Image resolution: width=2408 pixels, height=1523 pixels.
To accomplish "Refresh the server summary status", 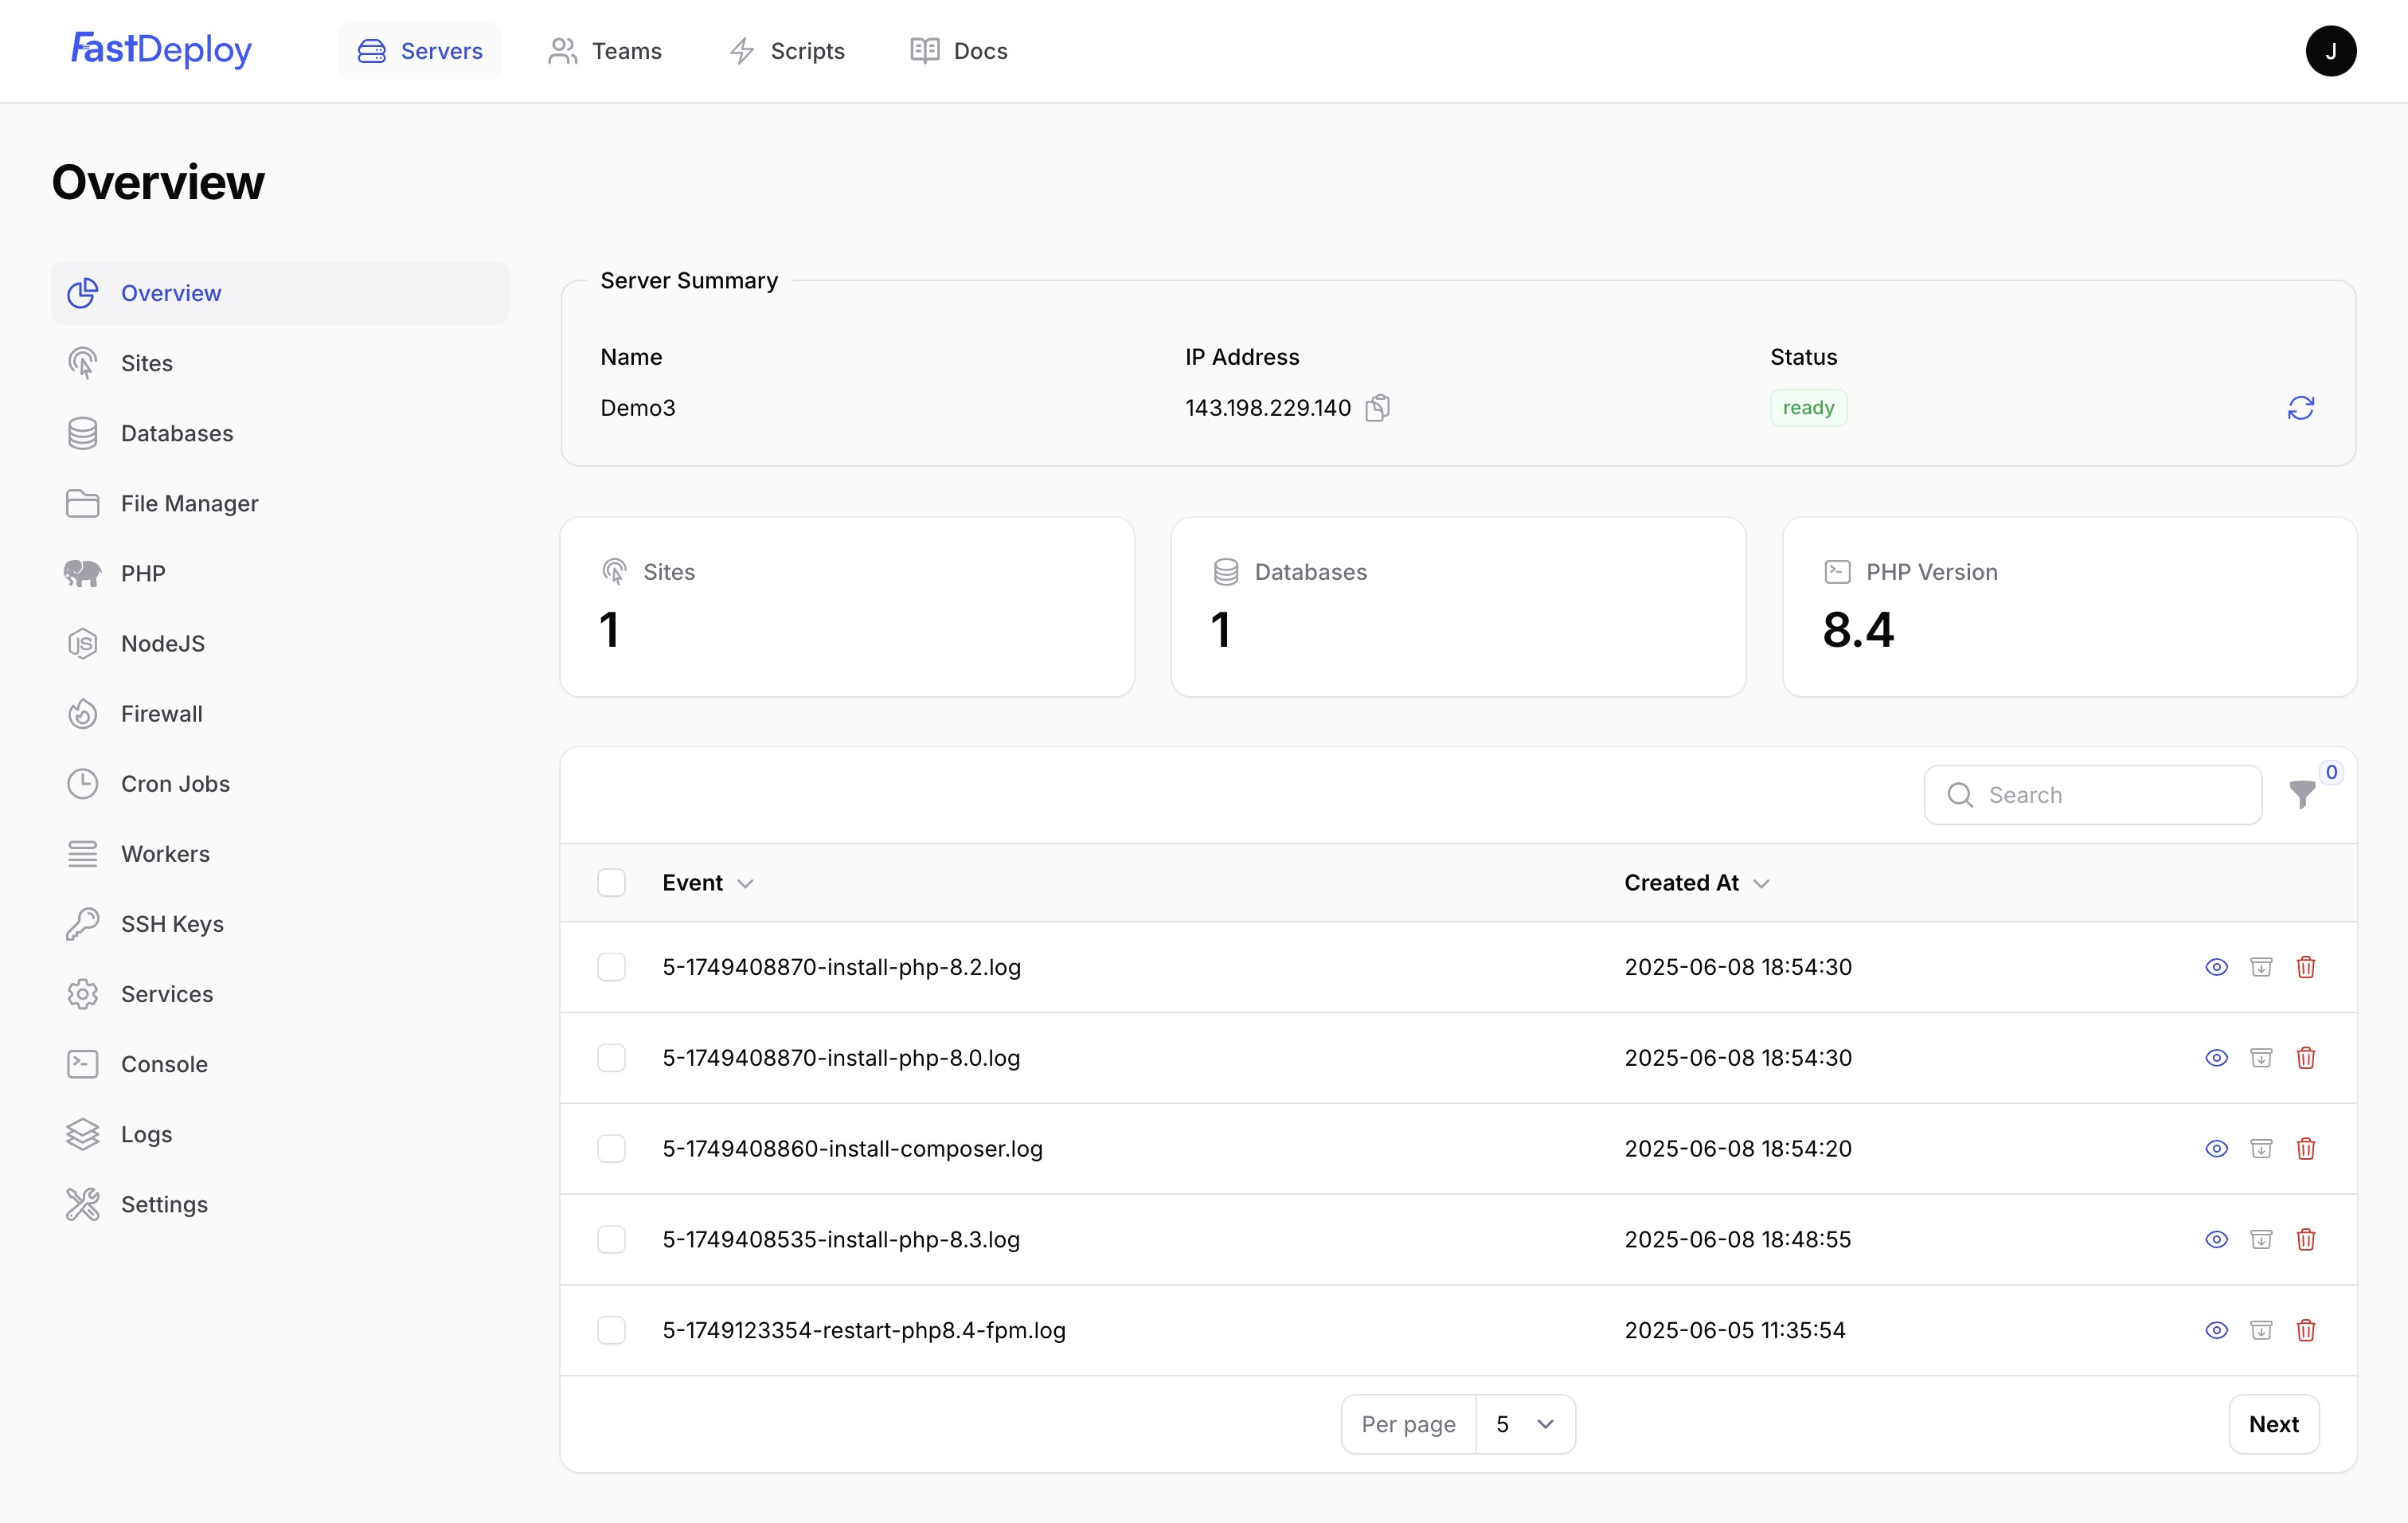I will coord(2301,408).
